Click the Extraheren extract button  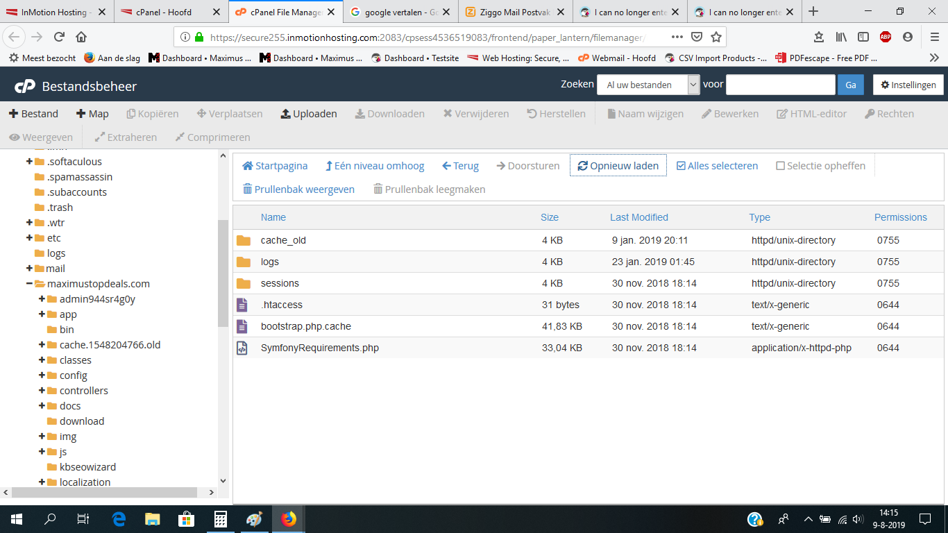[x=126, y=137]
